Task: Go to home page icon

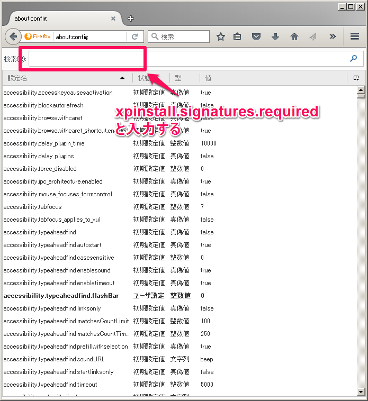Action: point(294,37)
